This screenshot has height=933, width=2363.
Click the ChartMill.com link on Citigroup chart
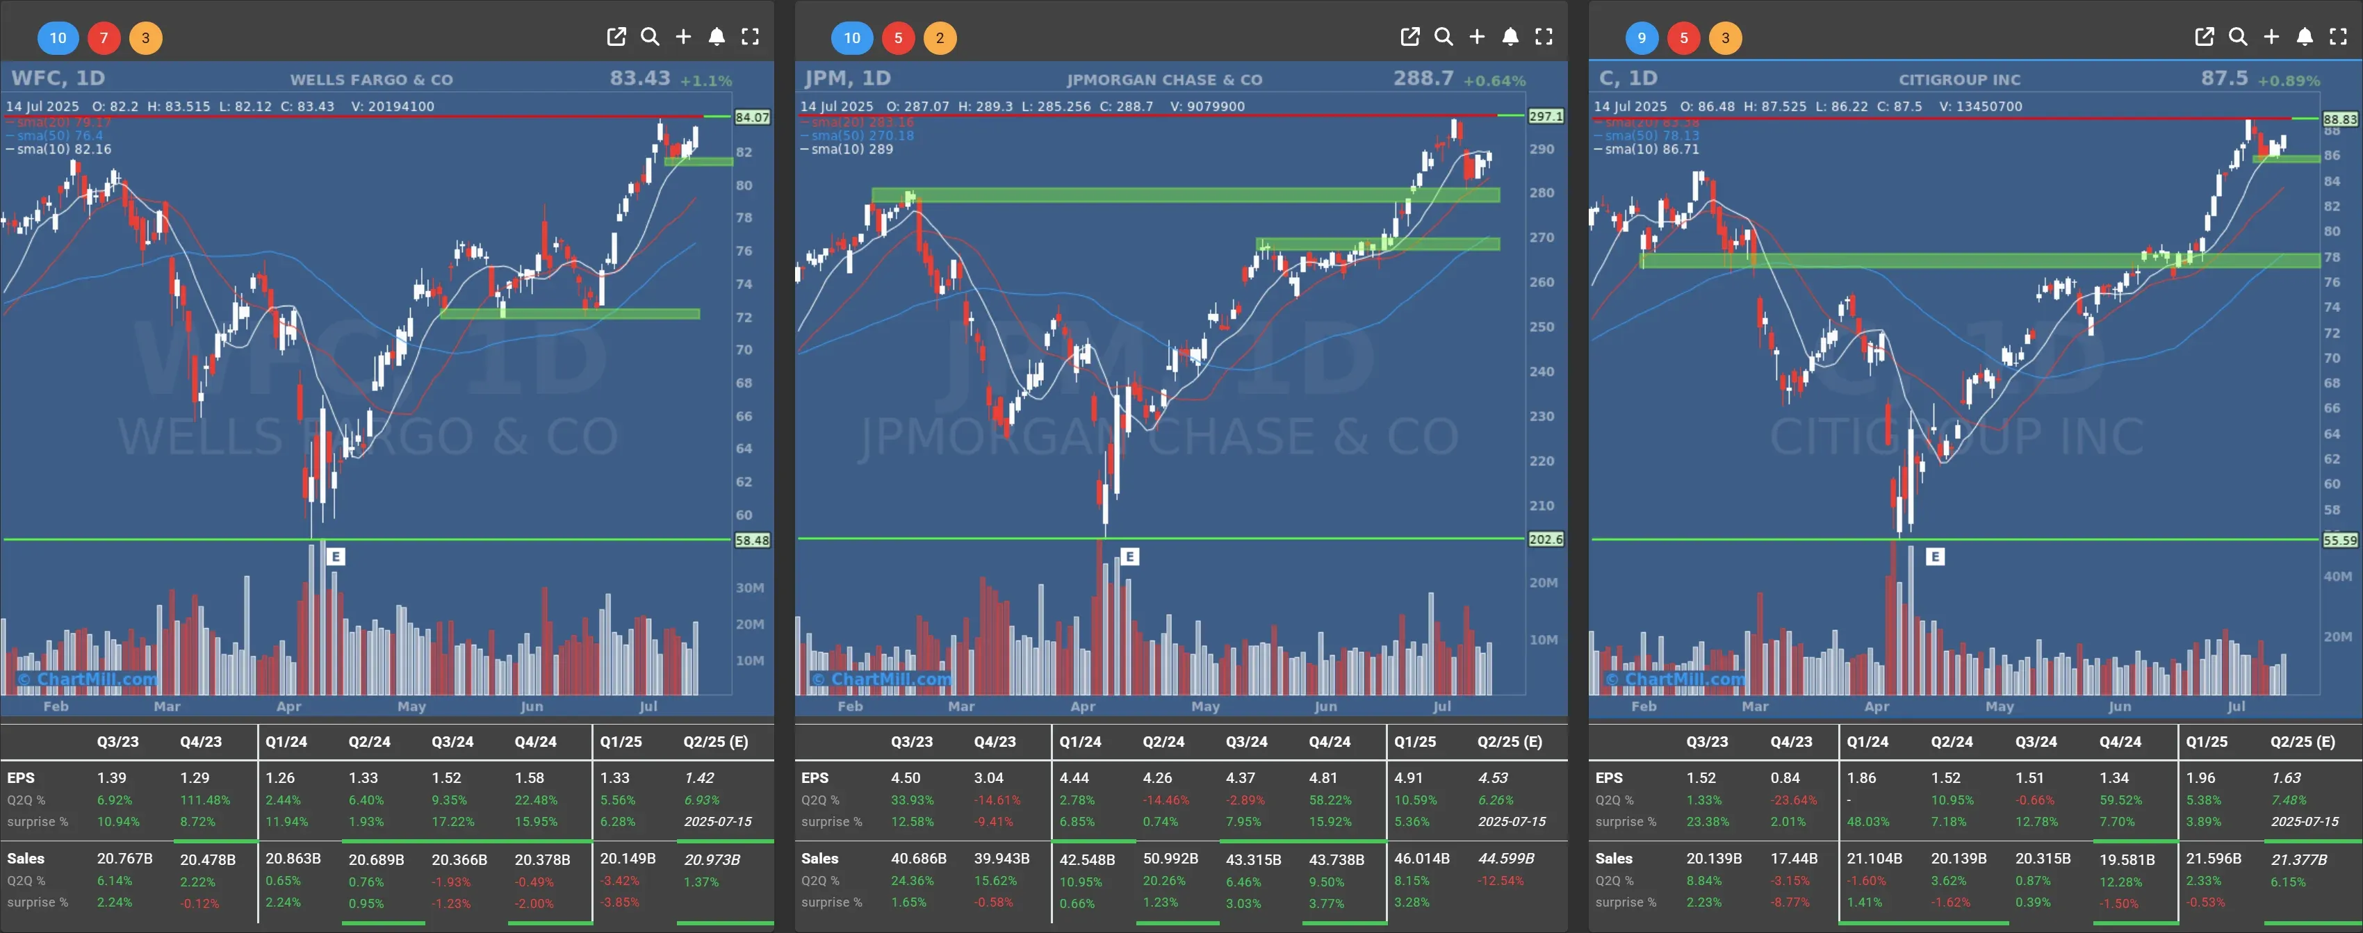click(x=1675, y=679)
